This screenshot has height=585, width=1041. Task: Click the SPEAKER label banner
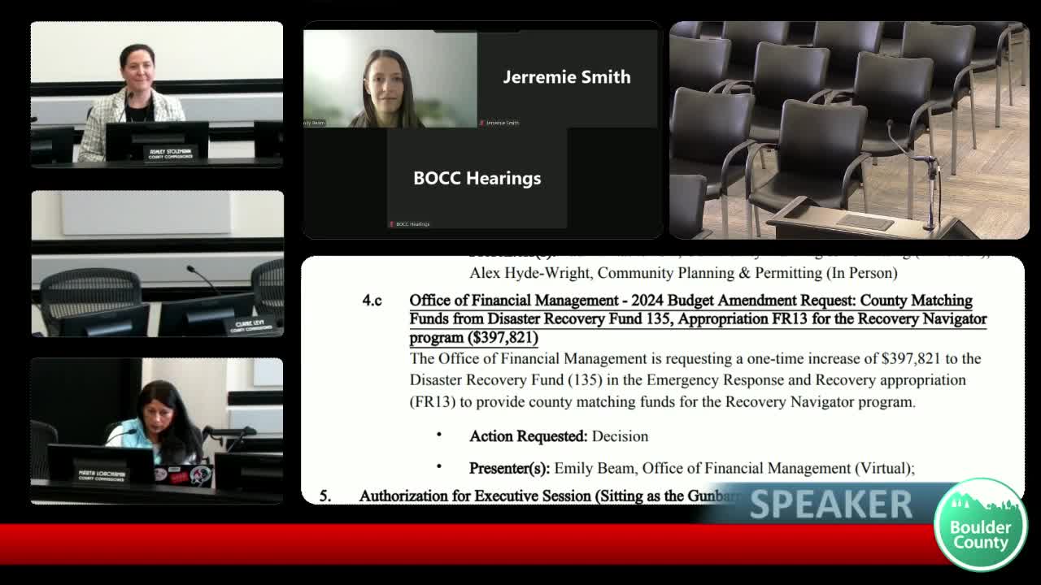[830, 505]
